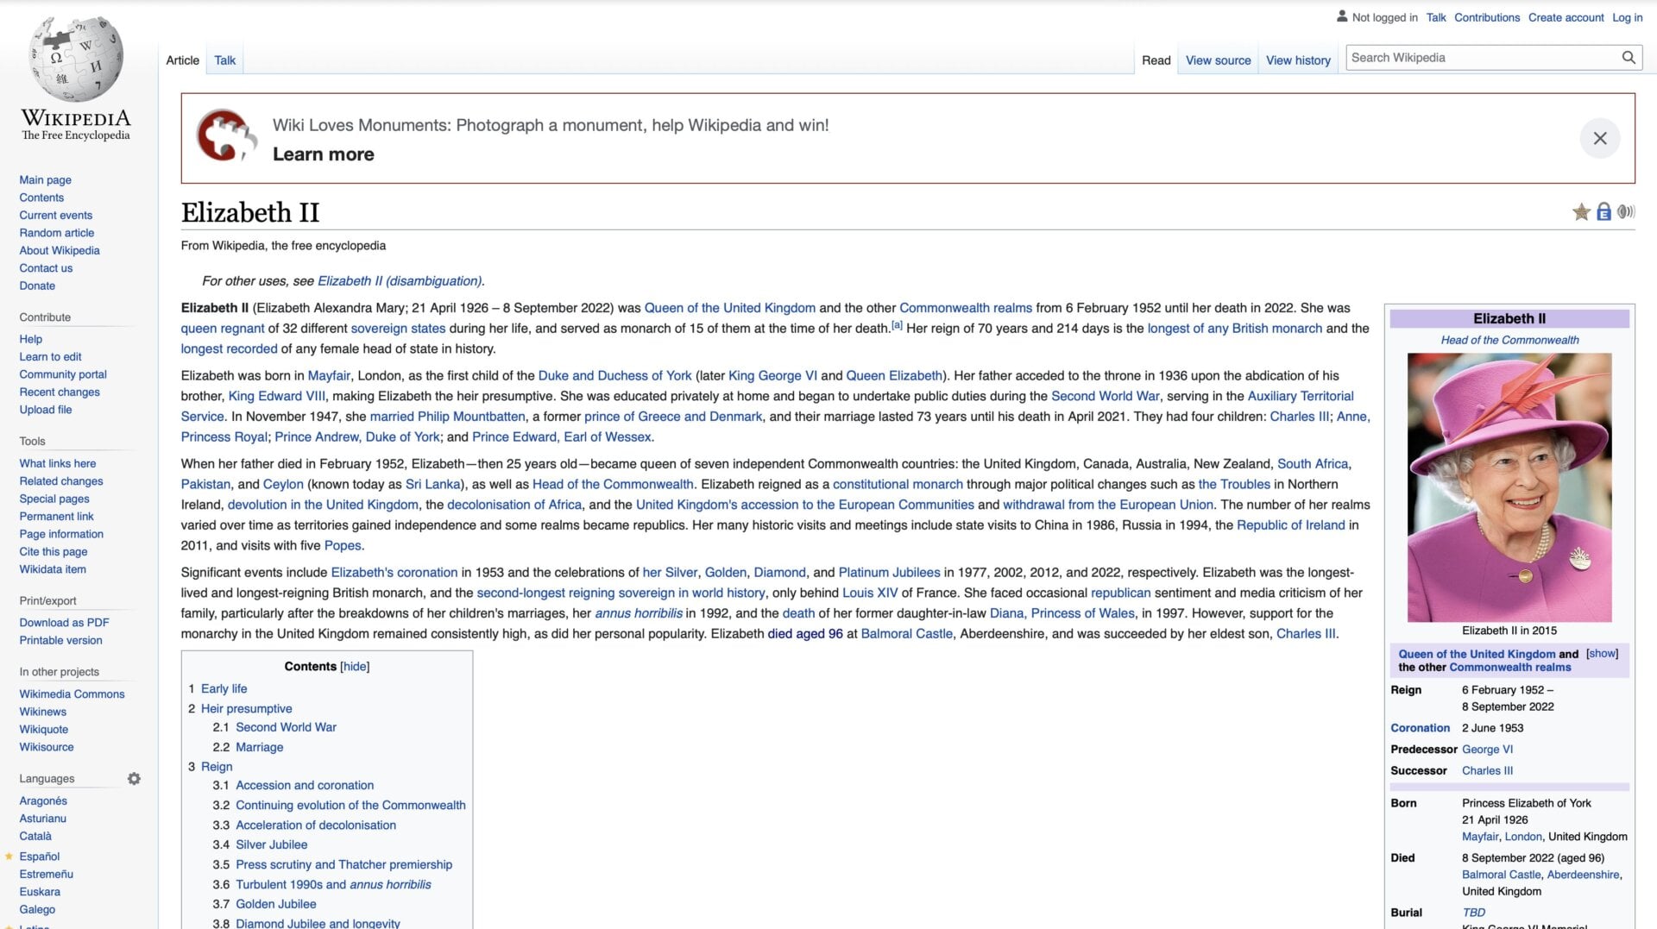The height and width of the screenshot is (929, 1657).
Task: Open a Random article
Action: [57, 232]
